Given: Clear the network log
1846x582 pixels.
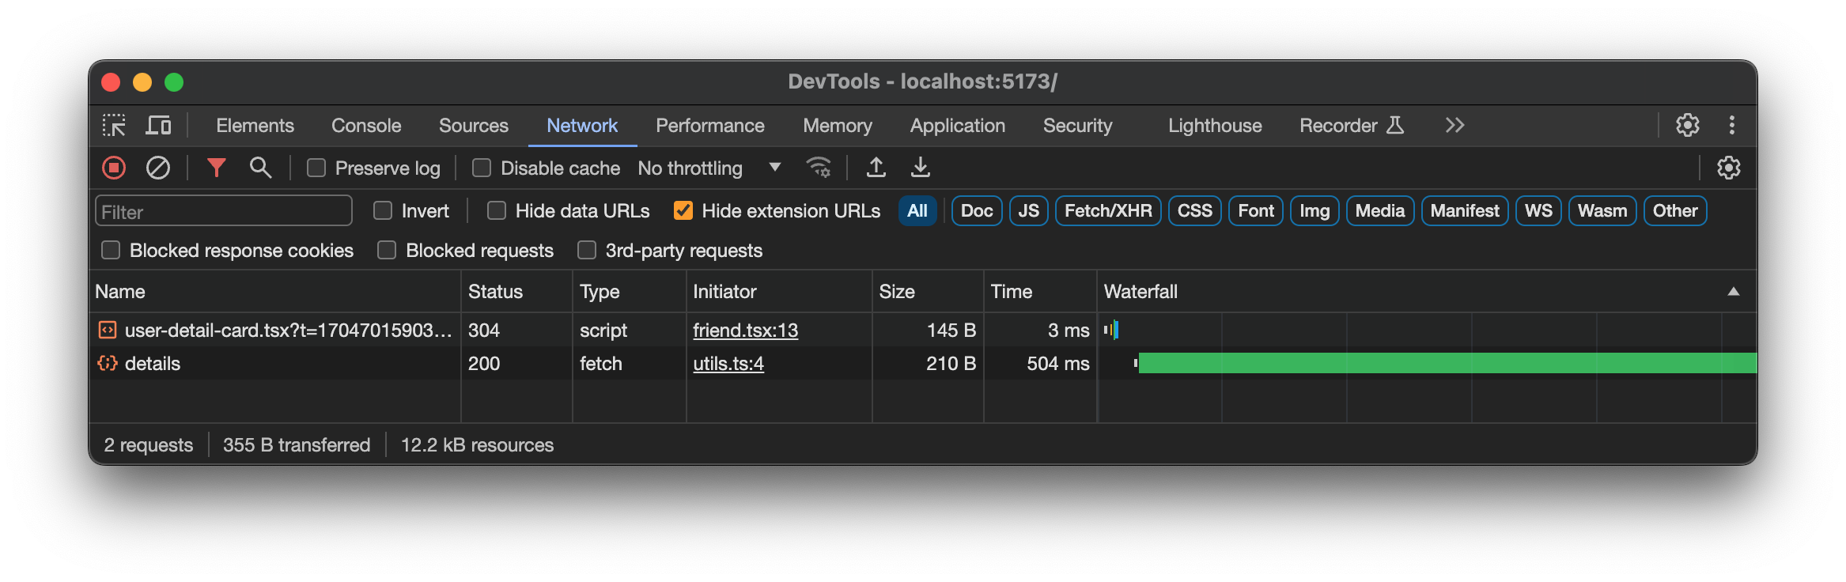Looking at the screenshot, I should [x=158, y=168].
